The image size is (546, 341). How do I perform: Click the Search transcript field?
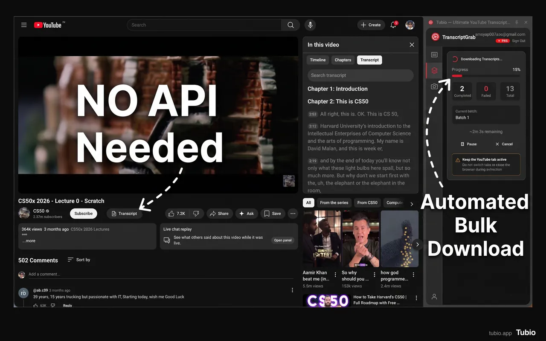tap(360, 75)
